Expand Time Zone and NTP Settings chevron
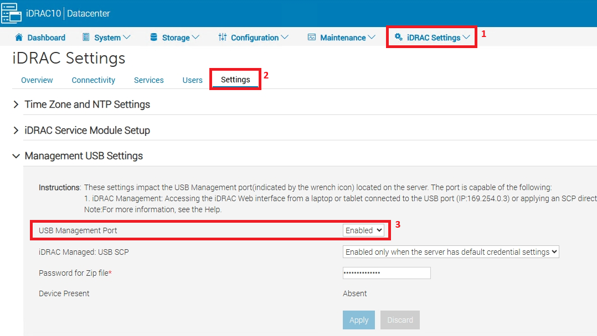597x336 pixels. click(16, 104)
